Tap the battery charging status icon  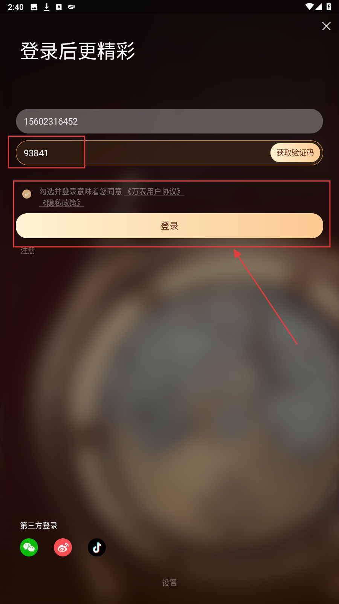pyautogui.click(x=328, y=7)
